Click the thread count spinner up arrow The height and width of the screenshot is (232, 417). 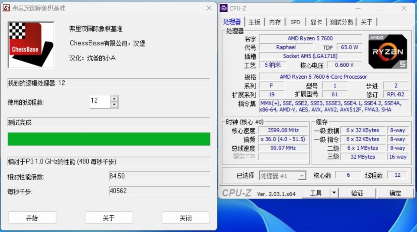click(x=114, y=99)
